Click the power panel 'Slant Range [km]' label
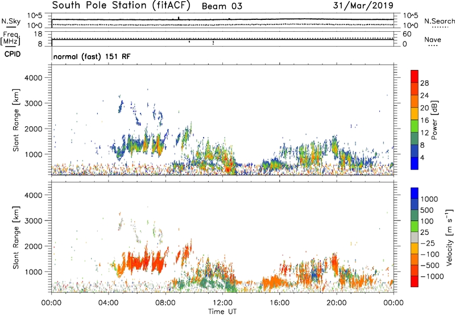 [x=16, y=120]
